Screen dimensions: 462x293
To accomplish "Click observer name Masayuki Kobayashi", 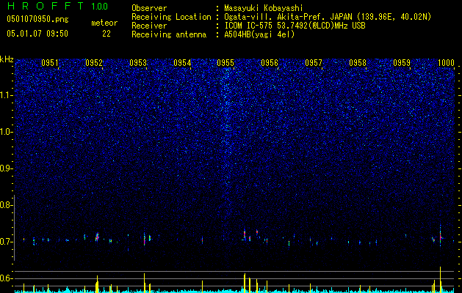I will point(264,8).
